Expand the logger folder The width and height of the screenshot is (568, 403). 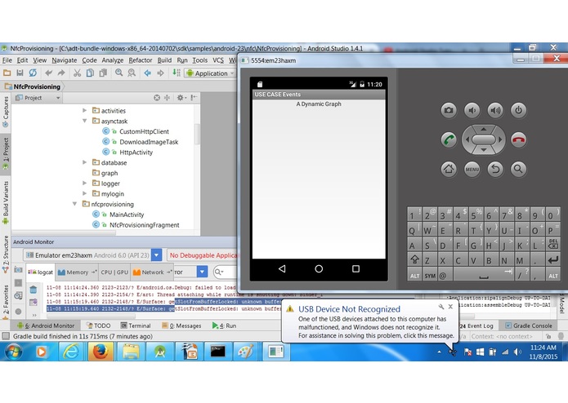tap(84, 184)
